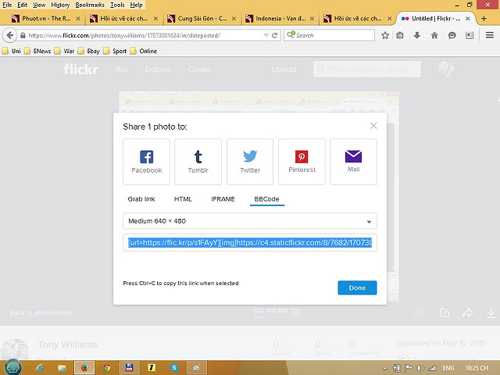Switch to the Grab link tab
This screenshot has width=500, height=375.
pyautogui.click(x=141, y=199)
